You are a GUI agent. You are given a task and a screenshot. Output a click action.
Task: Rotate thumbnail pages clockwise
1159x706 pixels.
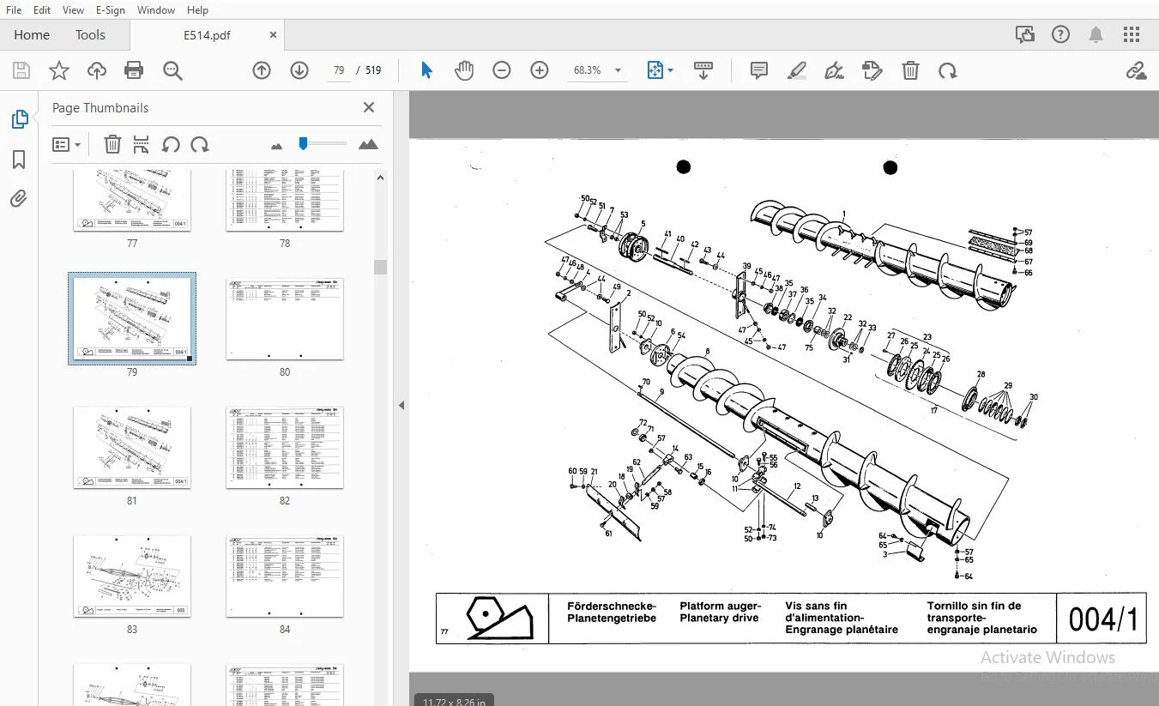pyautogui.click(x=200, y=144)
